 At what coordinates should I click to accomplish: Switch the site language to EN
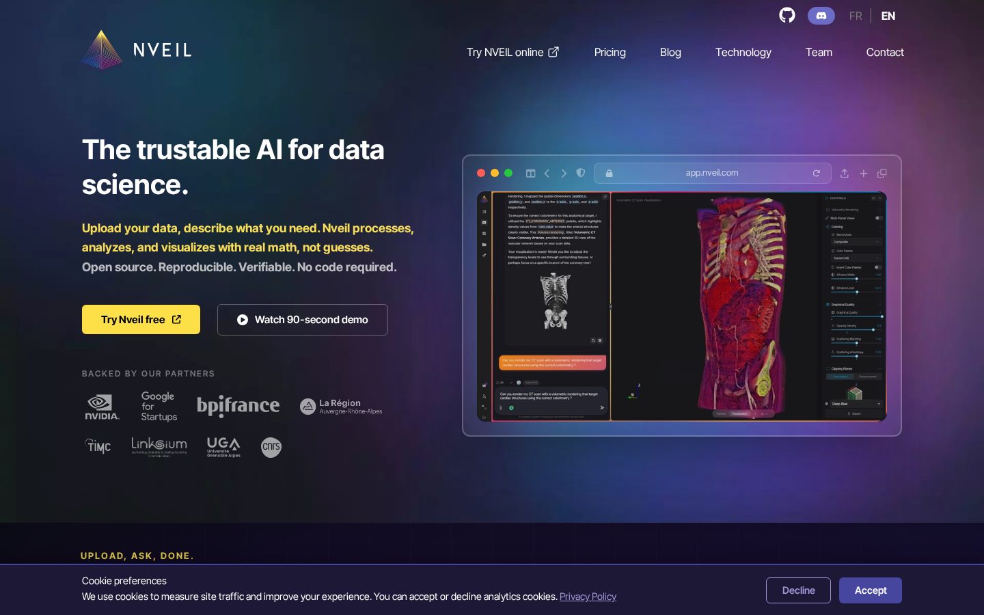(x=888, y=16)
